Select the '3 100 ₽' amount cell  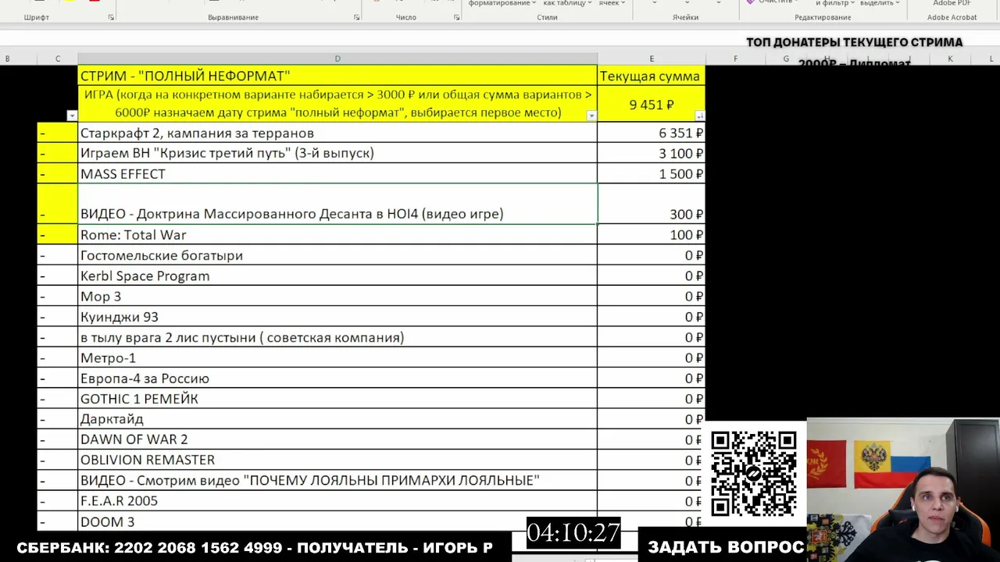pos(652,153)
